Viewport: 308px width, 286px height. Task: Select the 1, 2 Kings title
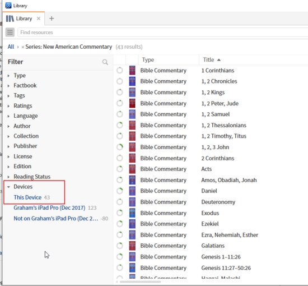213,93
